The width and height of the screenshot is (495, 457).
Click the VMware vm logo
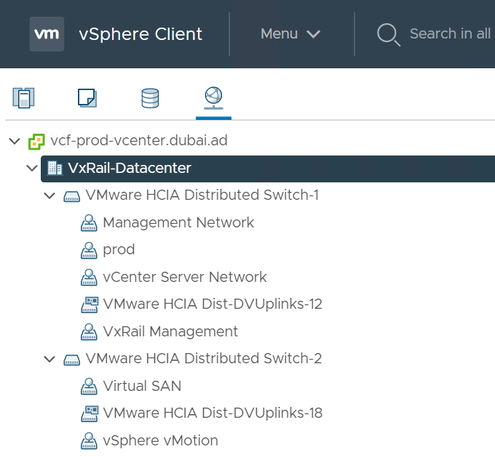(x=47, y=34)
